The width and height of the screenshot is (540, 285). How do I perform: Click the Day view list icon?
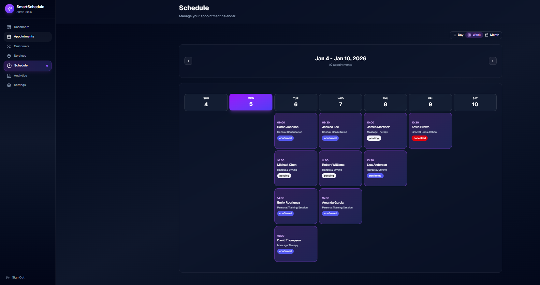(454, 35)
